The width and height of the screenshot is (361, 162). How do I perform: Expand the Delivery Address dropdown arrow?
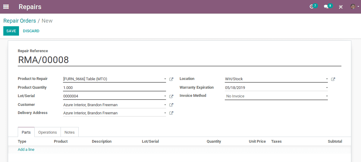pos(165,113)
